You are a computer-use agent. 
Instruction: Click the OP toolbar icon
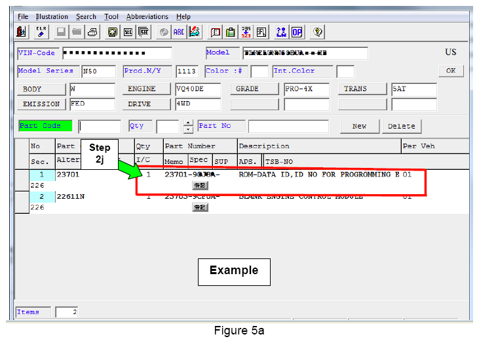click(297, 31)
